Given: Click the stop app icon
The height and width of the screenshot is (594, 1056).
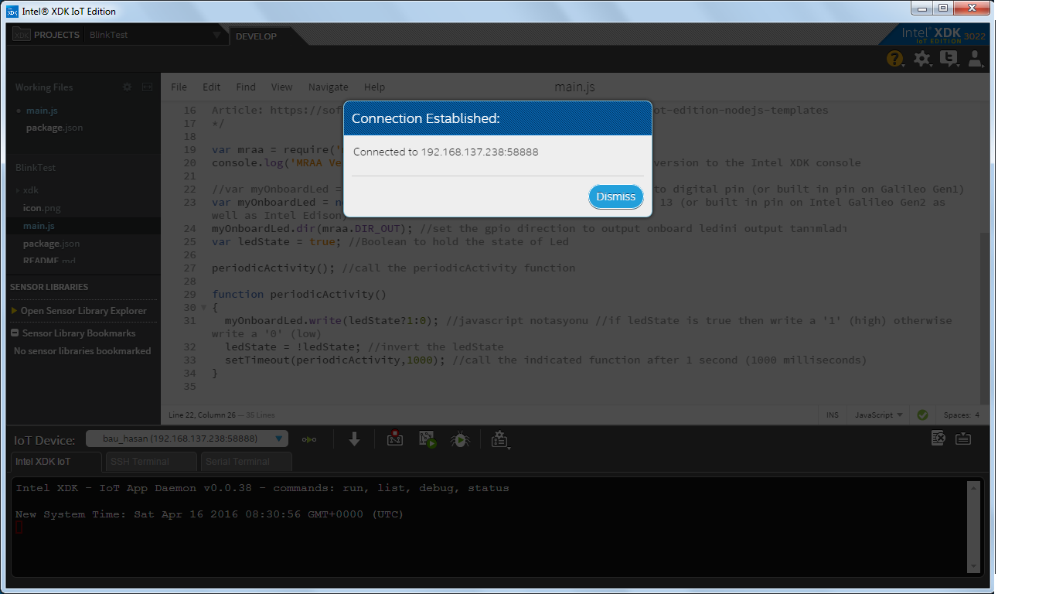Looking at the screenshot, I should tap(395, 439).
